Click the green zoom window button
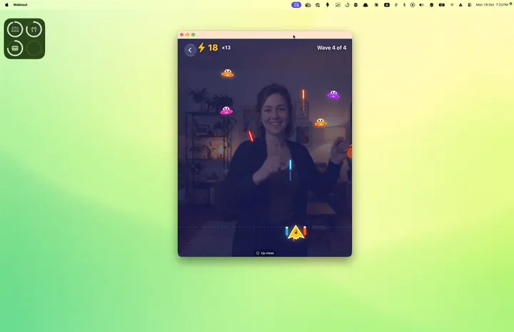This screenshot has width=514, height=332. click(193, 35)
